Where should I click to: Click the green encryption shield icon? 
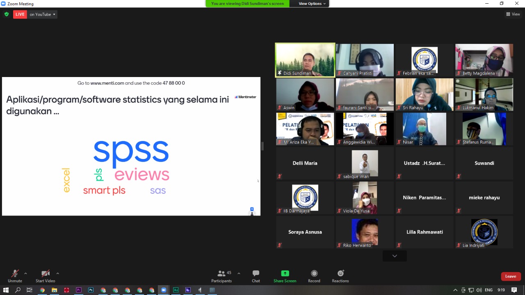(6, 14)
